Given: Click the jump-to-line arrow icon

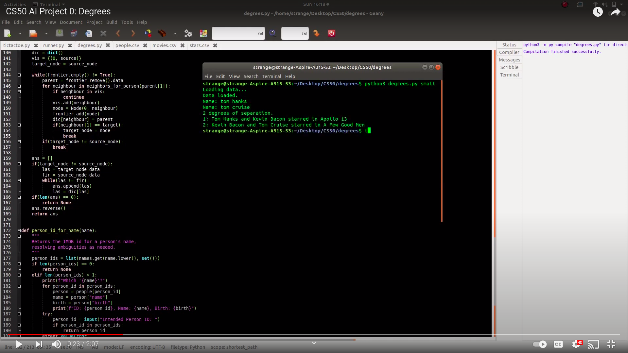Looking at the screenshot, I should point(316,33).
